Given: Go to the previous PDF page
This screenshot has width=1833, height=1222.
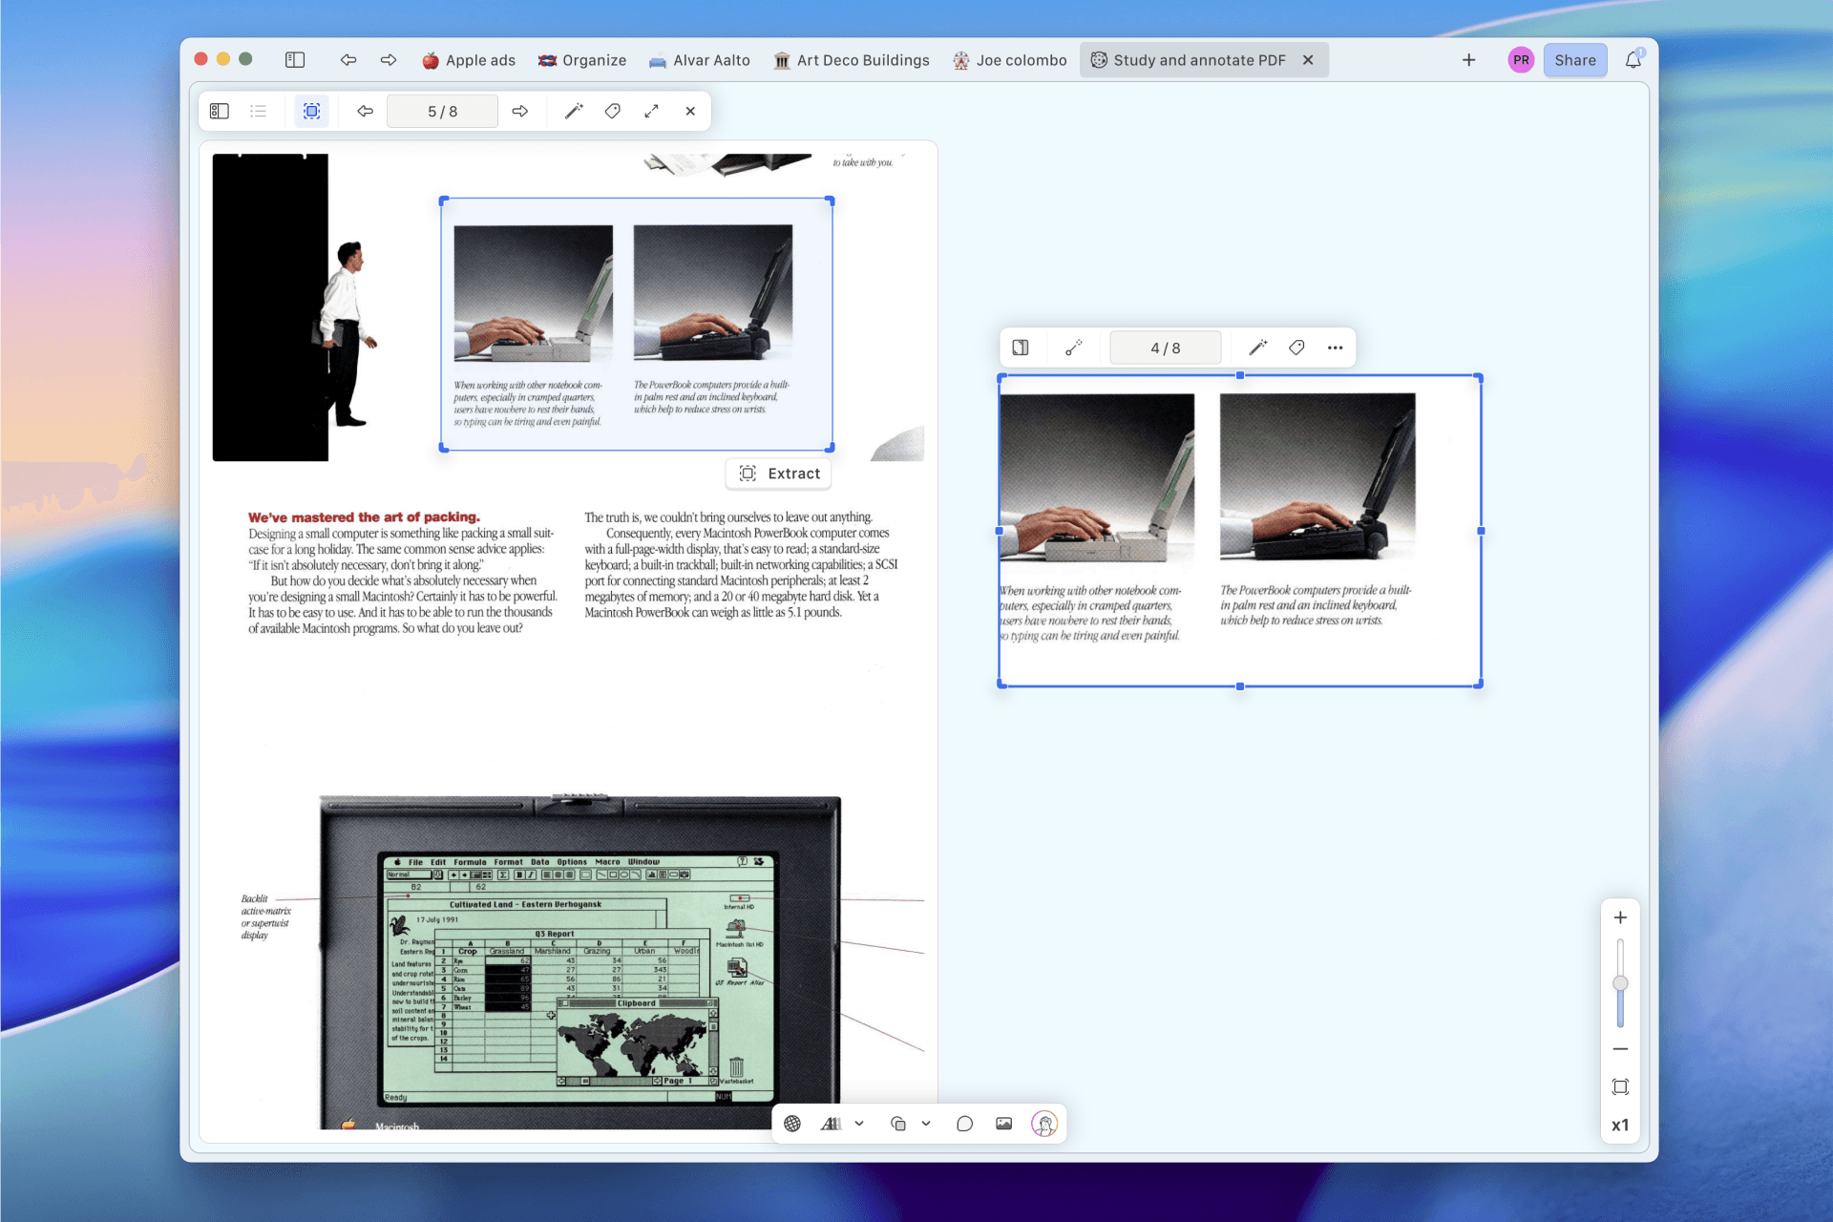Looking at the screenshot, I should (x=365, y=112).
